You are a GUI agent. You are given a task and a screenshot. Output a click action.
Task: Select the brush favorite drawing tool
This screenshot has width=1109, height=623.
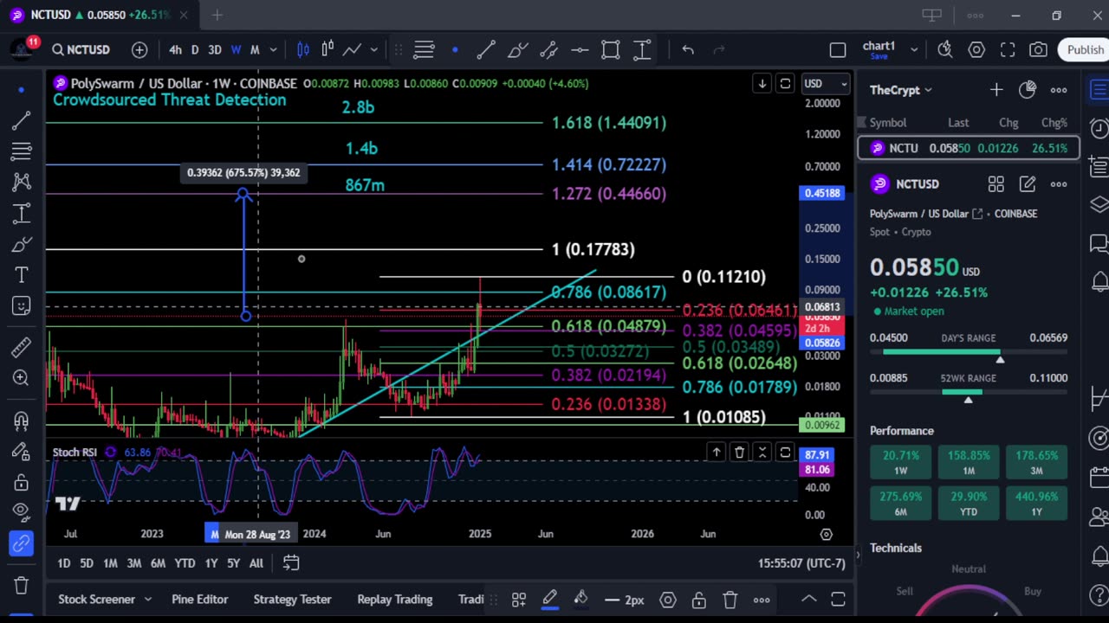click(517, 50)
